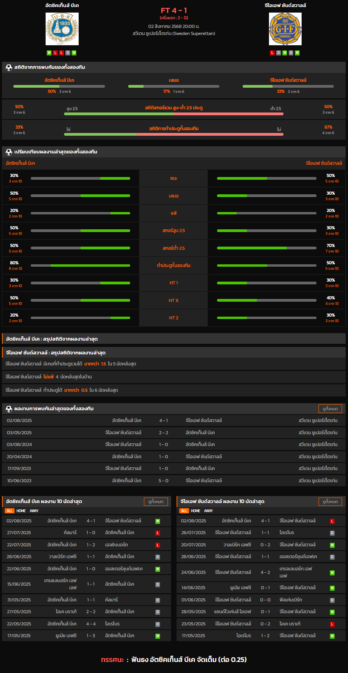This screenshot has height=673, width=348.
Task: Click head-to-head row dated 03/08/2024
Action: (x=174, y=444)
